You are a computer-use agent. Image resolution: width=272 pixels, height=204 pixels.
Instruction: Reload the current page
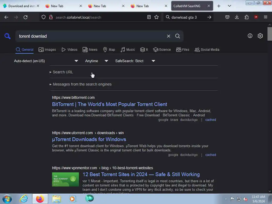(25, 17)
